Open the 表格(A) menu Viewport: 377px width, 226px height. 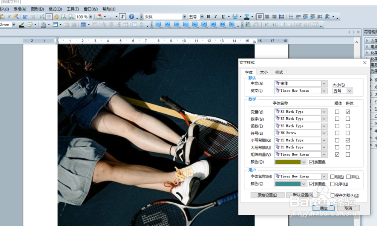[20, 9]
